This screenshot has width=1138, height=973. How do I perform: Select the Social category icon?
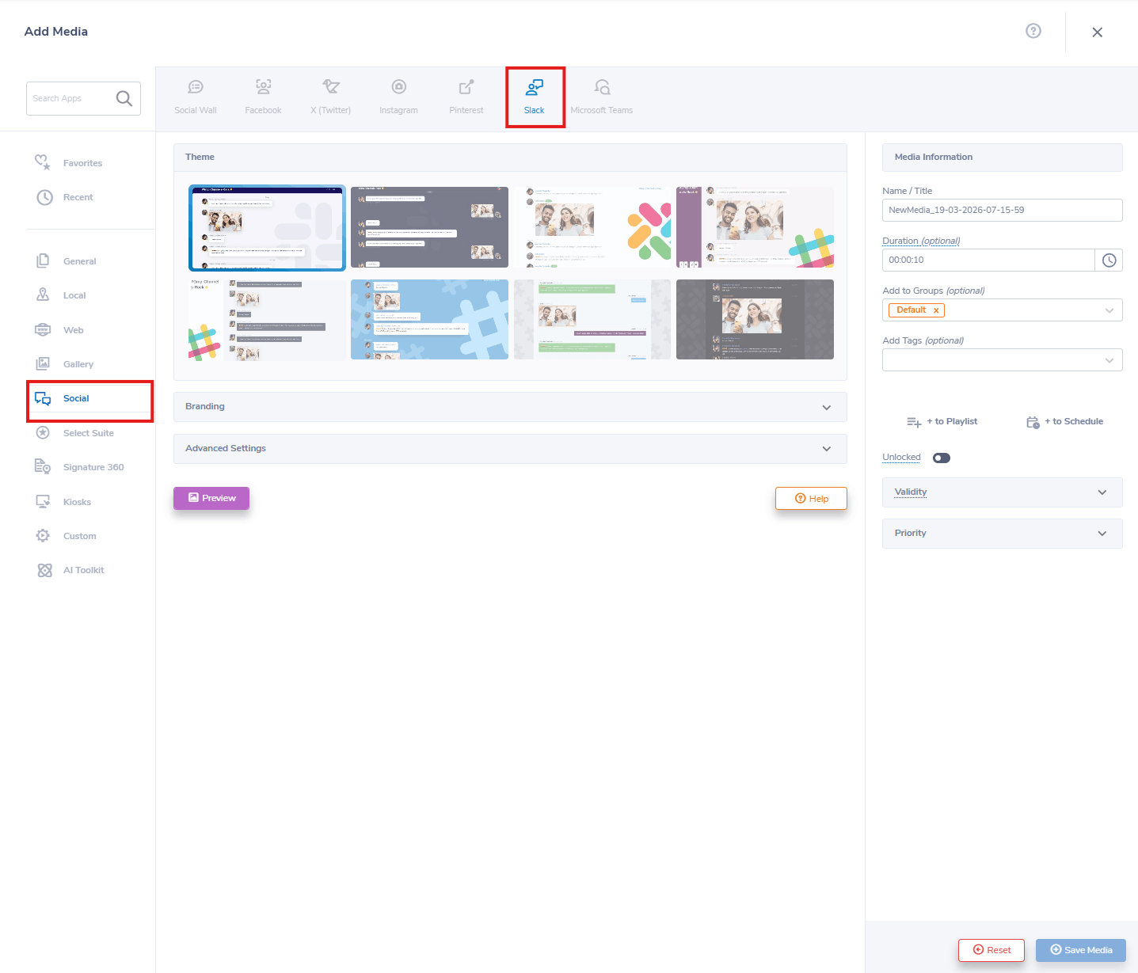click(x=43, y=398)
